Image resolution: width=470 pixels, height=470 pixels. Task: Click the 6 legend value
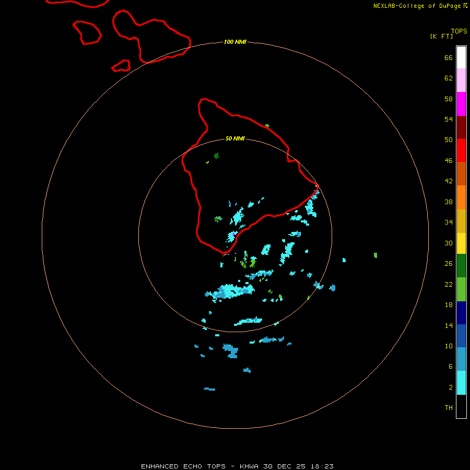451,366
